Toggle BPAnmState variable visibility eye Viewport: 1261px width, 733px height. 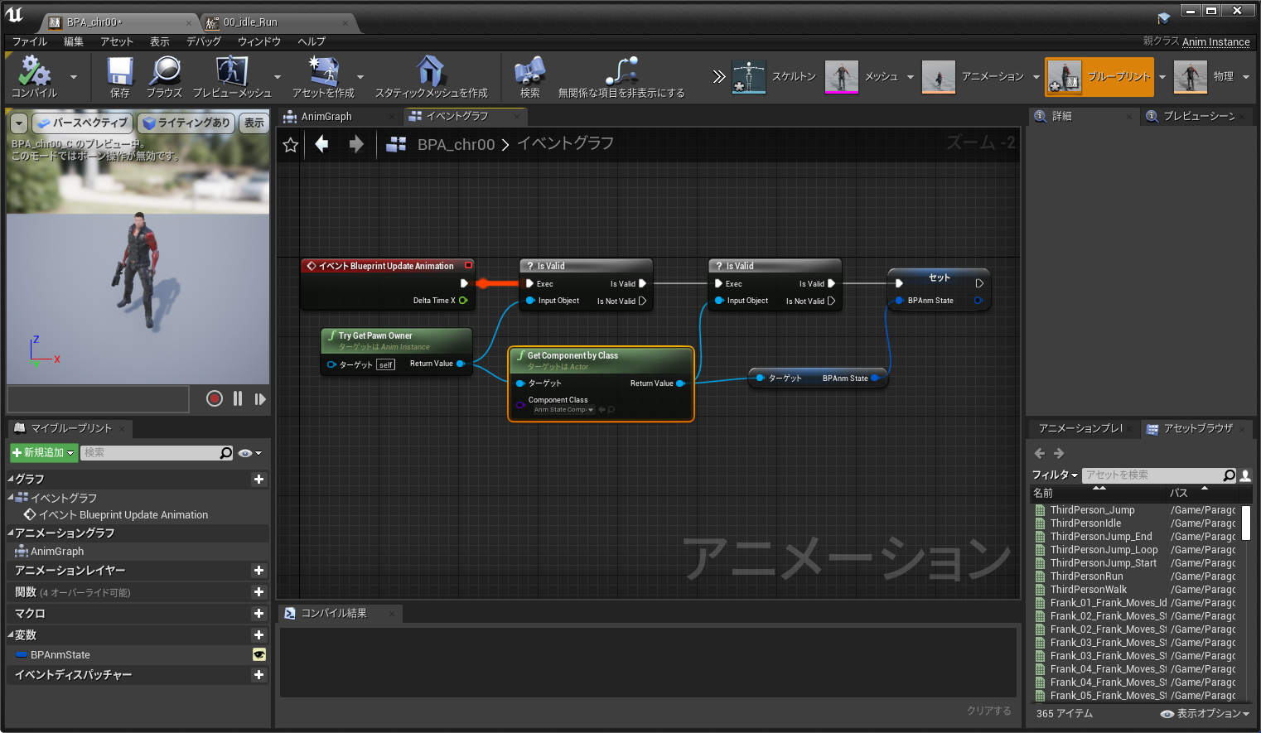click(x=259, y=654)
